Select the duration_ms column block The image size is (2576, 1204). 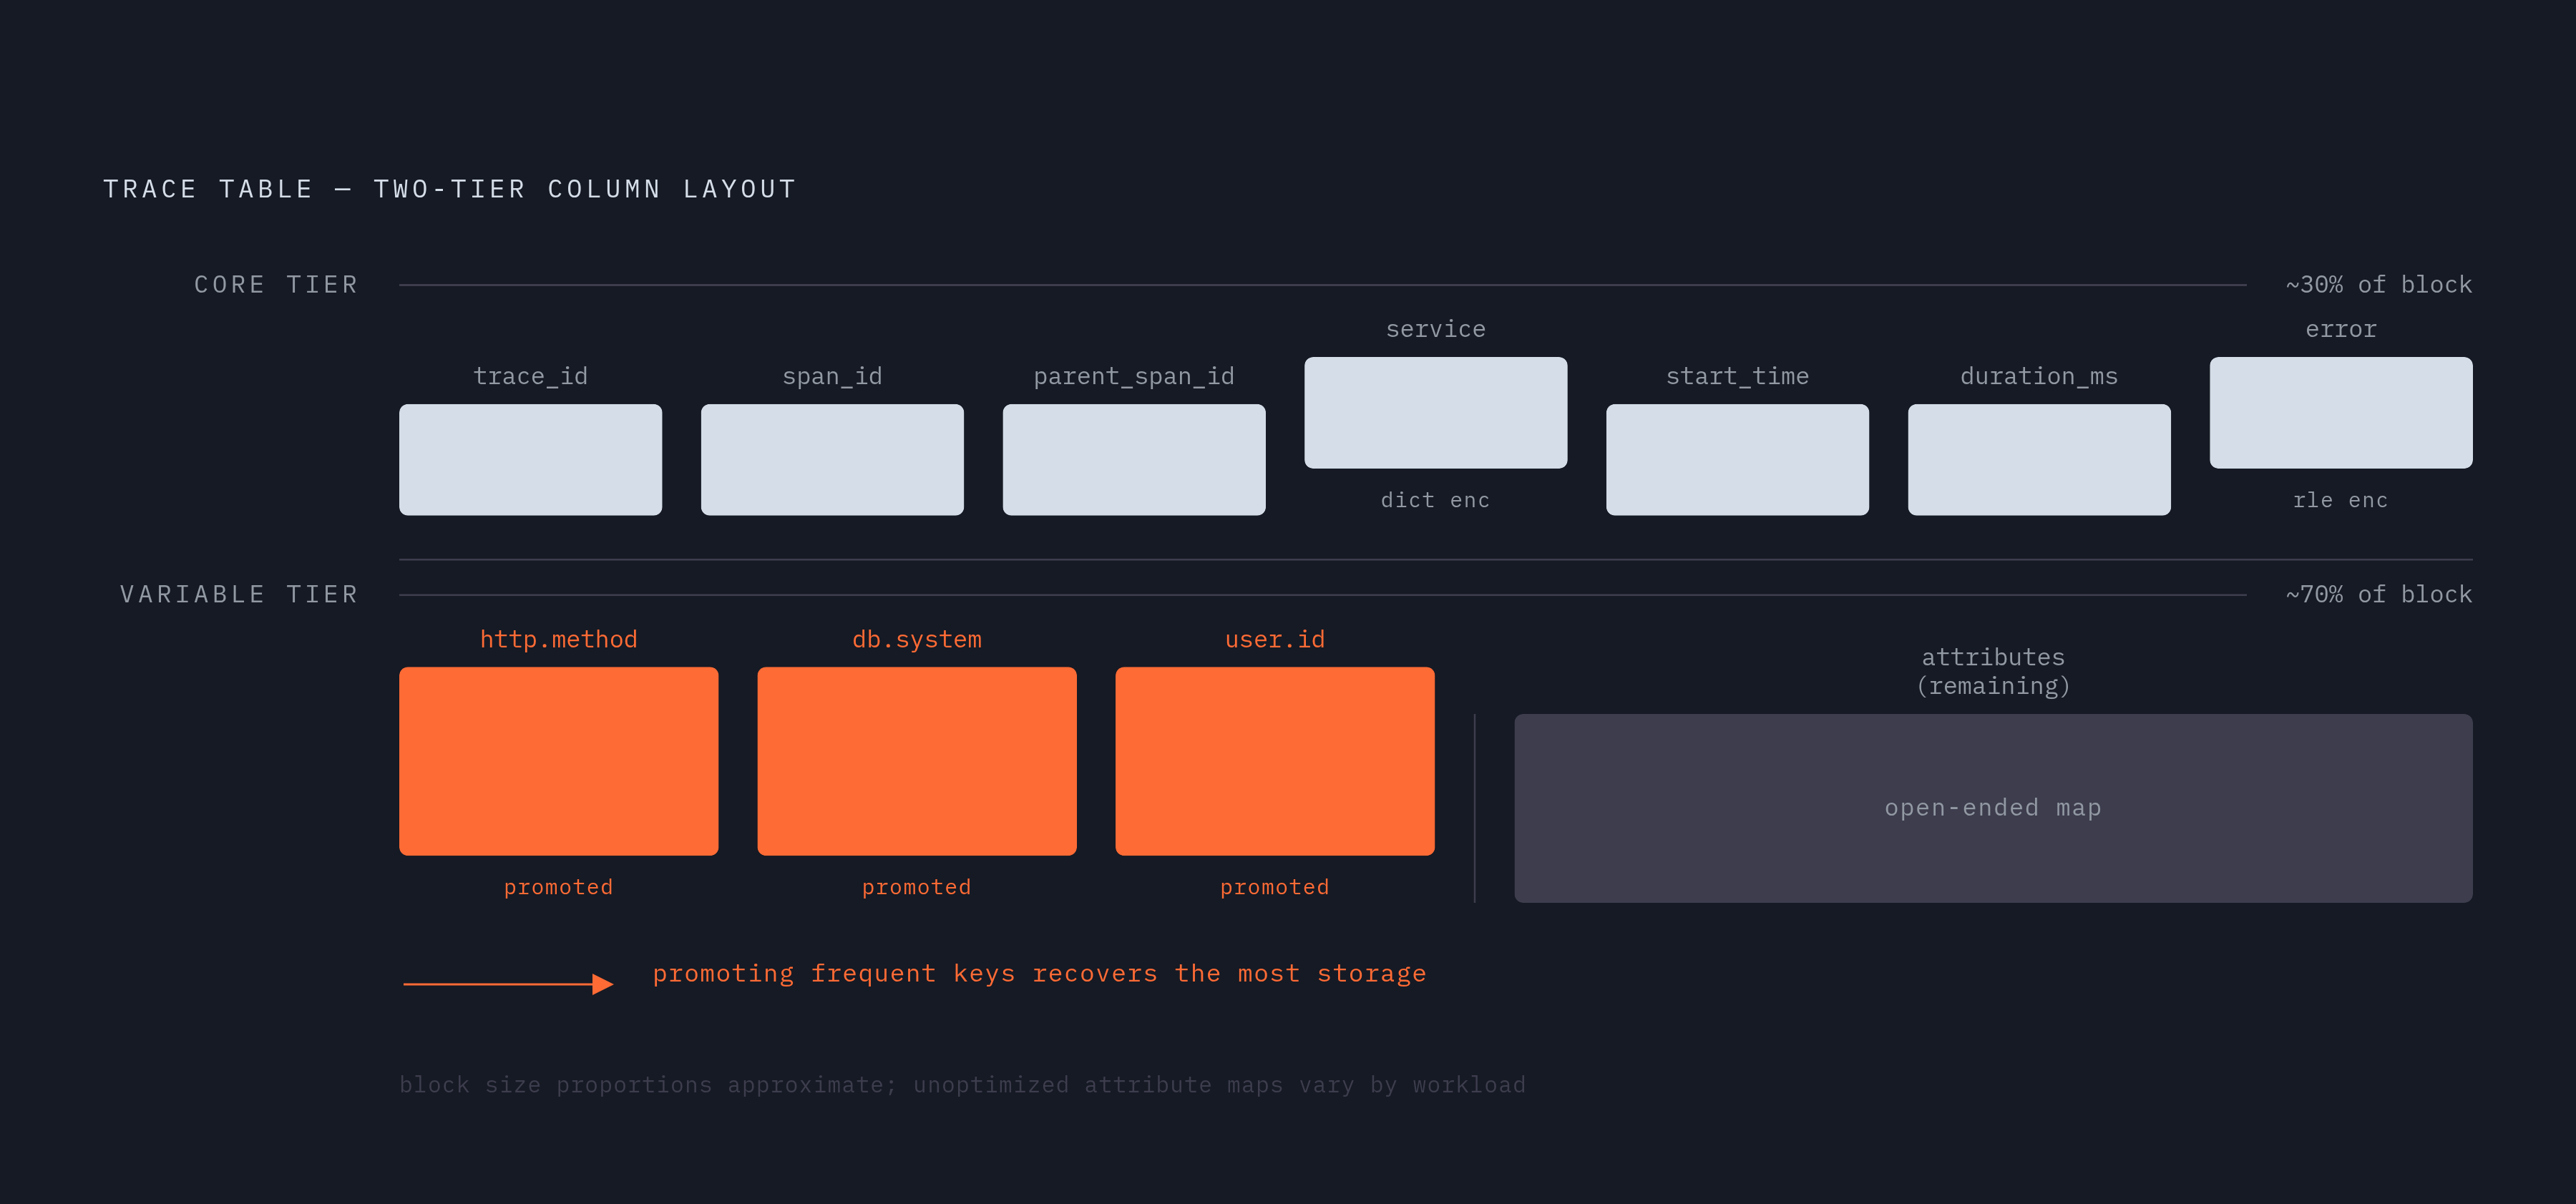point(2039,460)
